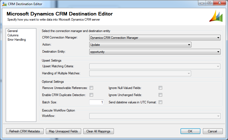Click the Upsert Matching Criteria dropdown
Screen dimensions: 228x140
pyautogui.click(x=155, y=66)
